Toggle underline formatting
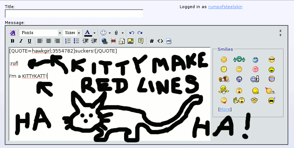 click(29, 41)
